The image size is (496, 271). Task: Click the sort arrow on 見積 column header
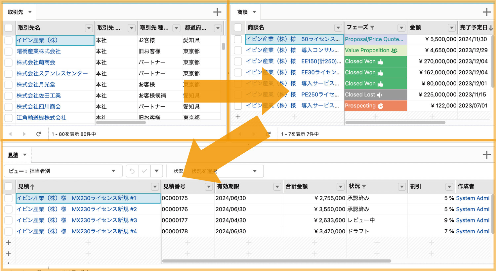click(32, 187)
